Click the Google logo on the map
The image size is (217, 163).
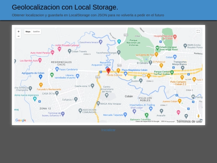point(20,120)
